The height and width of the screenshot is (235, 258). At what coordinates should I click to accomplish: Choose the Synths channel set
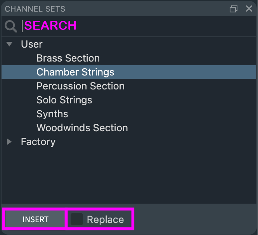pos(52,114)
